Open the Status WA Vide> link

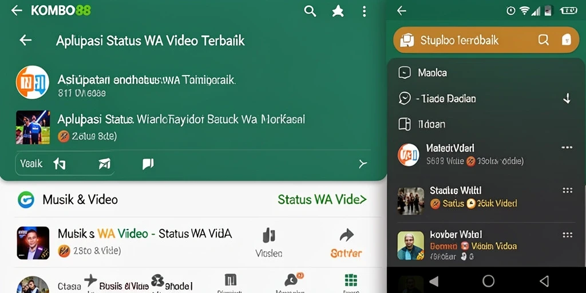[322, 200]
